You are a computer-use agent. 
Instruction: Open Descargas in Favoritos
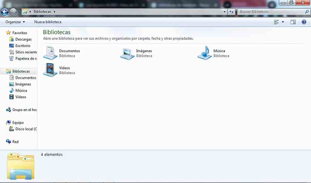click(x=24, y=39)
